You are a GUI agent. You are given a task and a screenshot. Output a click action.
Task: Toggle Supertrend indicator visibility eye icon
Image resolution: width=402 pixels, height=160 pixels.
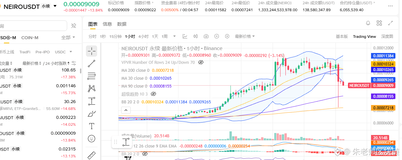pyautogui.click(x=153, y=94)
